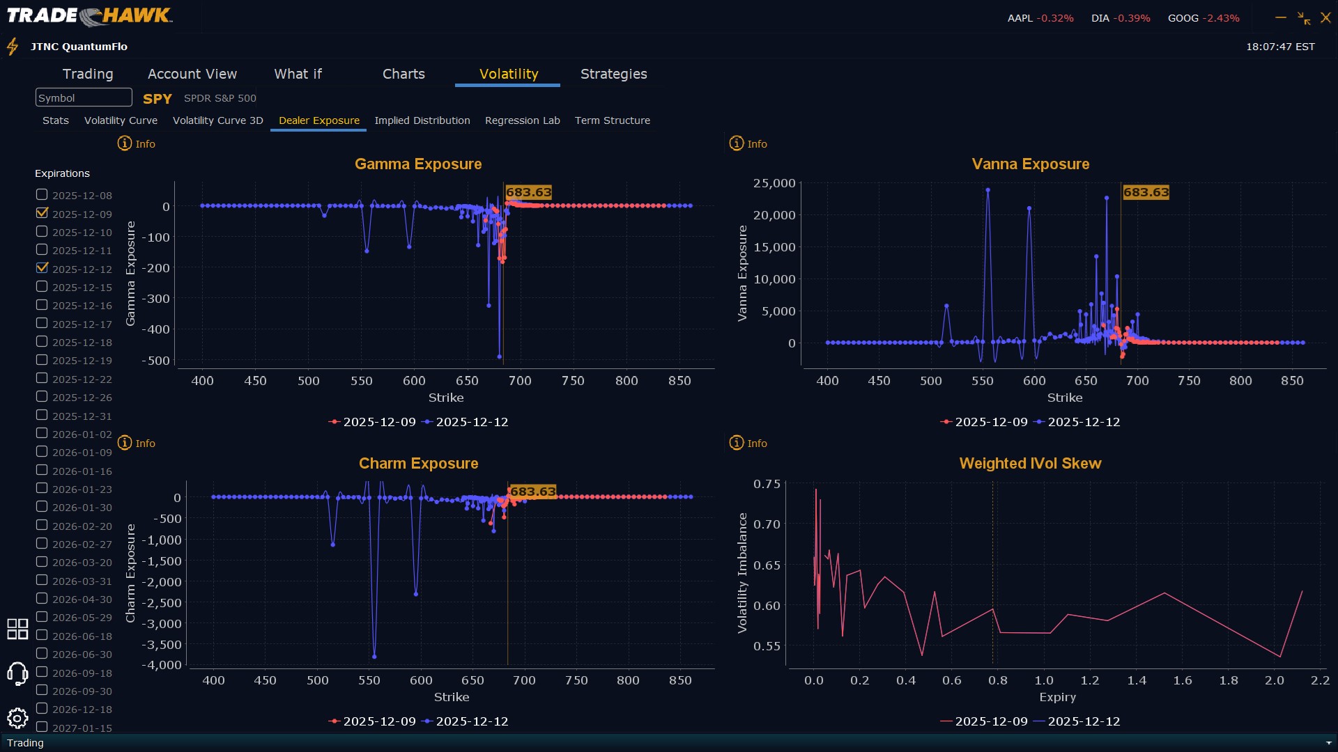
Task: Open the settings gear icon
Action: pos(17,718)
